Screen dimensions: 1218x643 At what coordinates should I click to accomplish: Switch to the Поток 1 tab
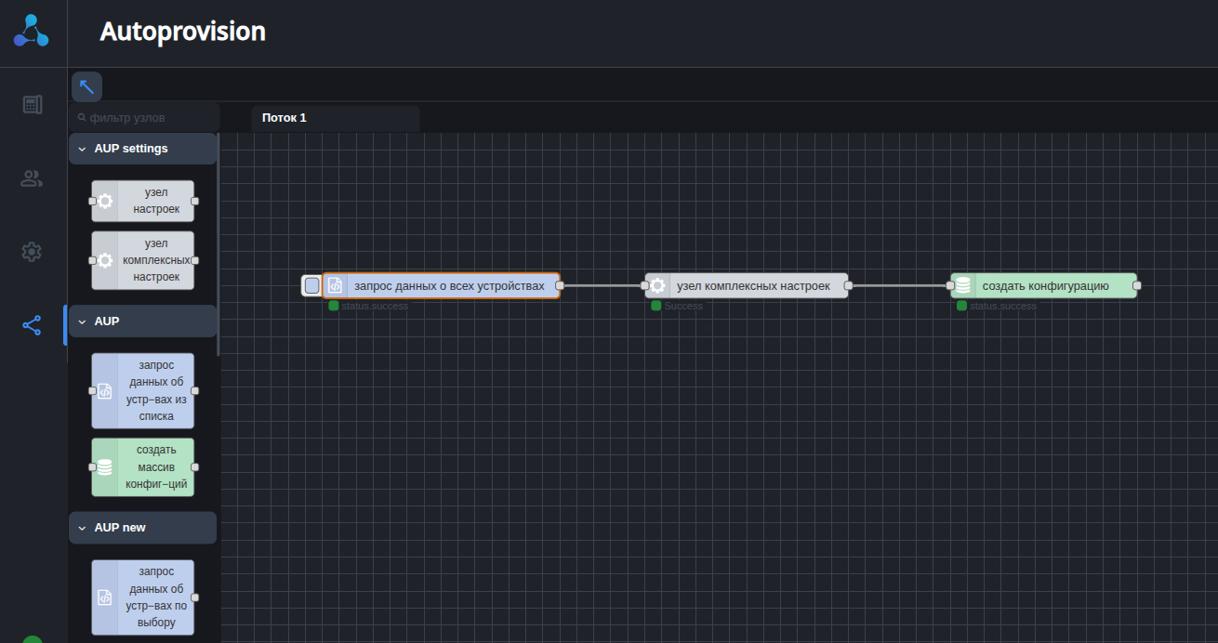[285, 118]
